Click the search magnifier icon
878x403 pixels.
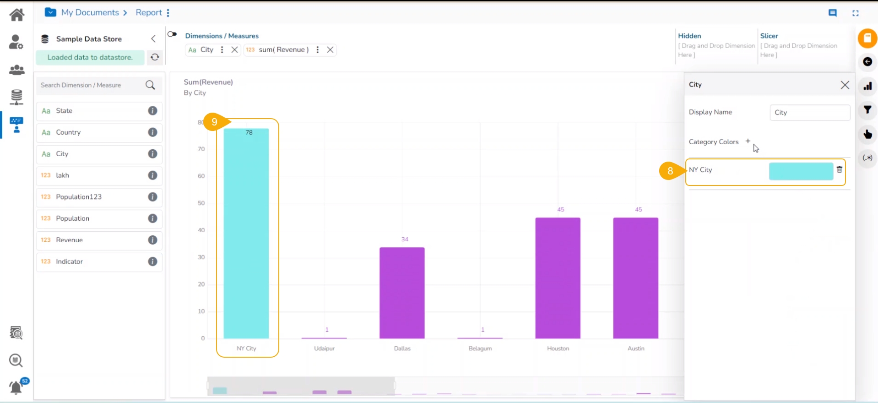pyautogui.click(x=150, y=85)
